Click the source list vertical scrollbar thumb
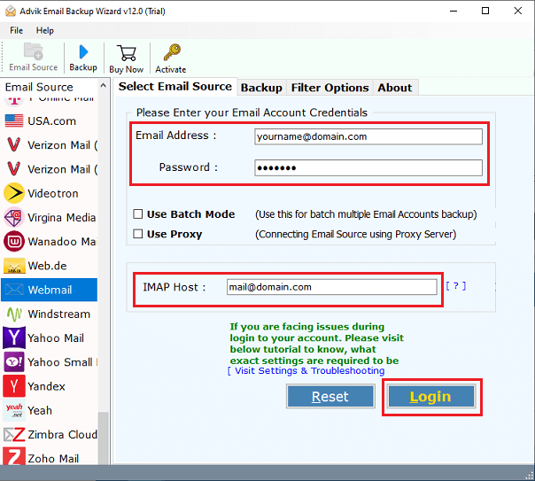The height and width of the screenshot is (481, 535). tap(104, 438)
